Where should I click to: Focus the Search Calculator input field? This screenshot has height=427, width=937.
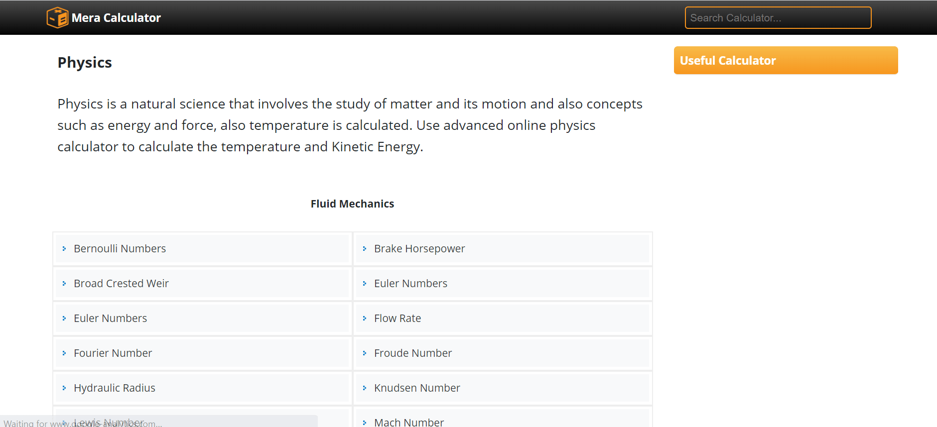tap(778, 18)
